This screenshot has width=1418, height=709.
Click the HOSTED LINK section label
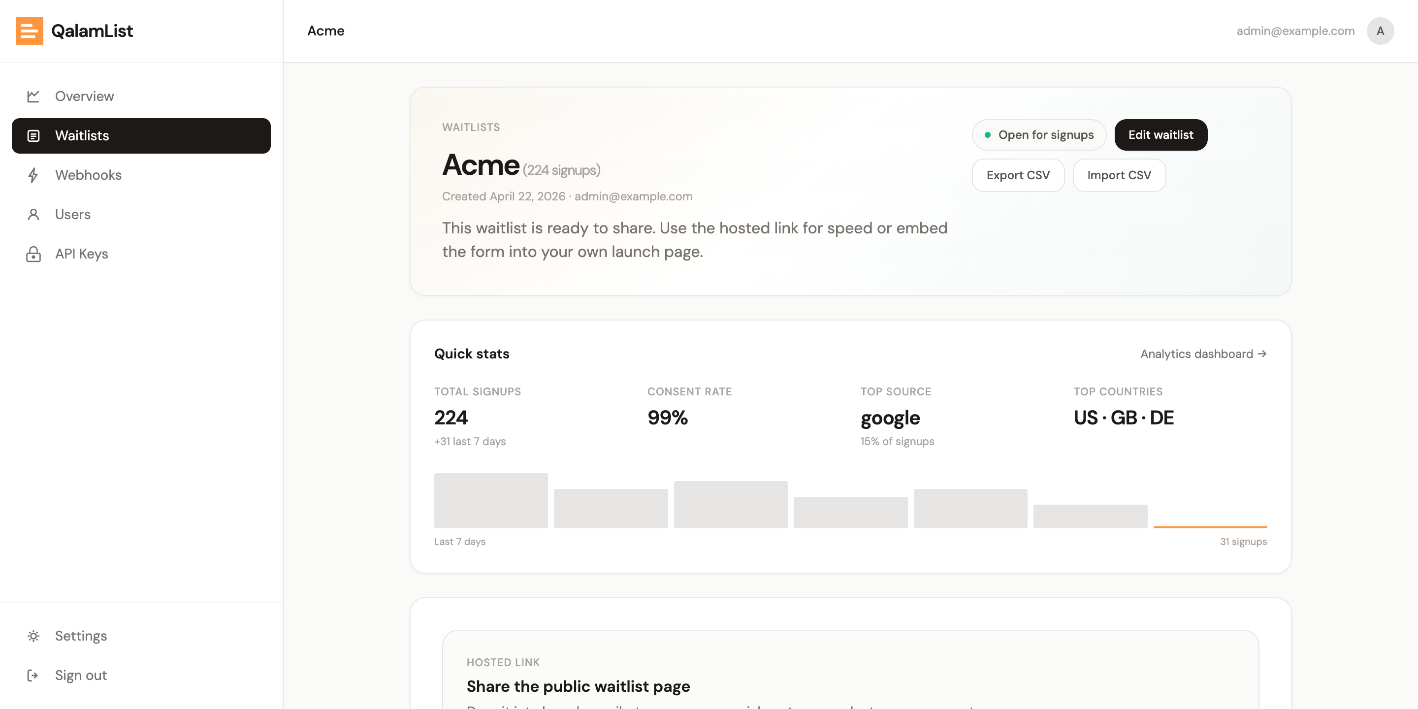(503, 662)
